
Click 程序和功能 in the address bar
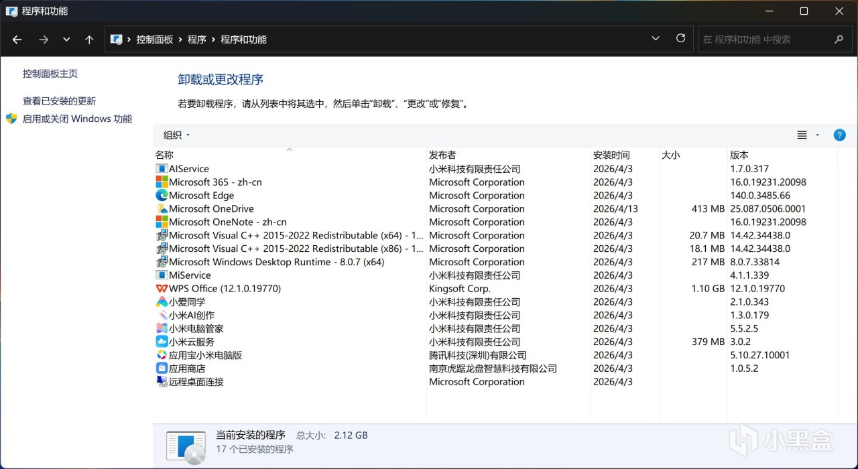pyautogui.click(x=244, y=40)
